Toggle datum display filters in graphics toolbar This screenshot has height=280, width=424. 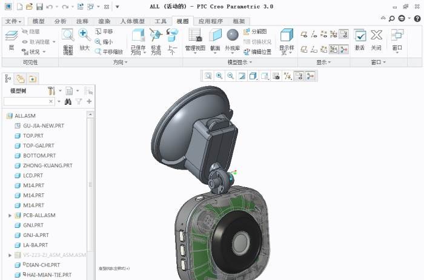(x=288, y=76)
